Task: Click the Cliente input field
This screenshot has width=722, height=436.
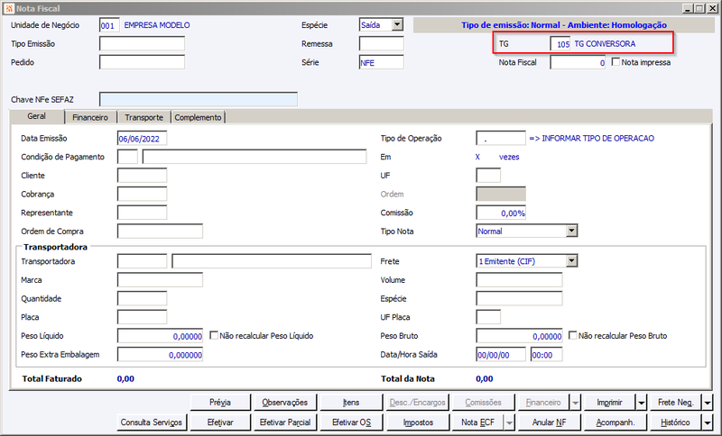Action: (x=142, y=176)
